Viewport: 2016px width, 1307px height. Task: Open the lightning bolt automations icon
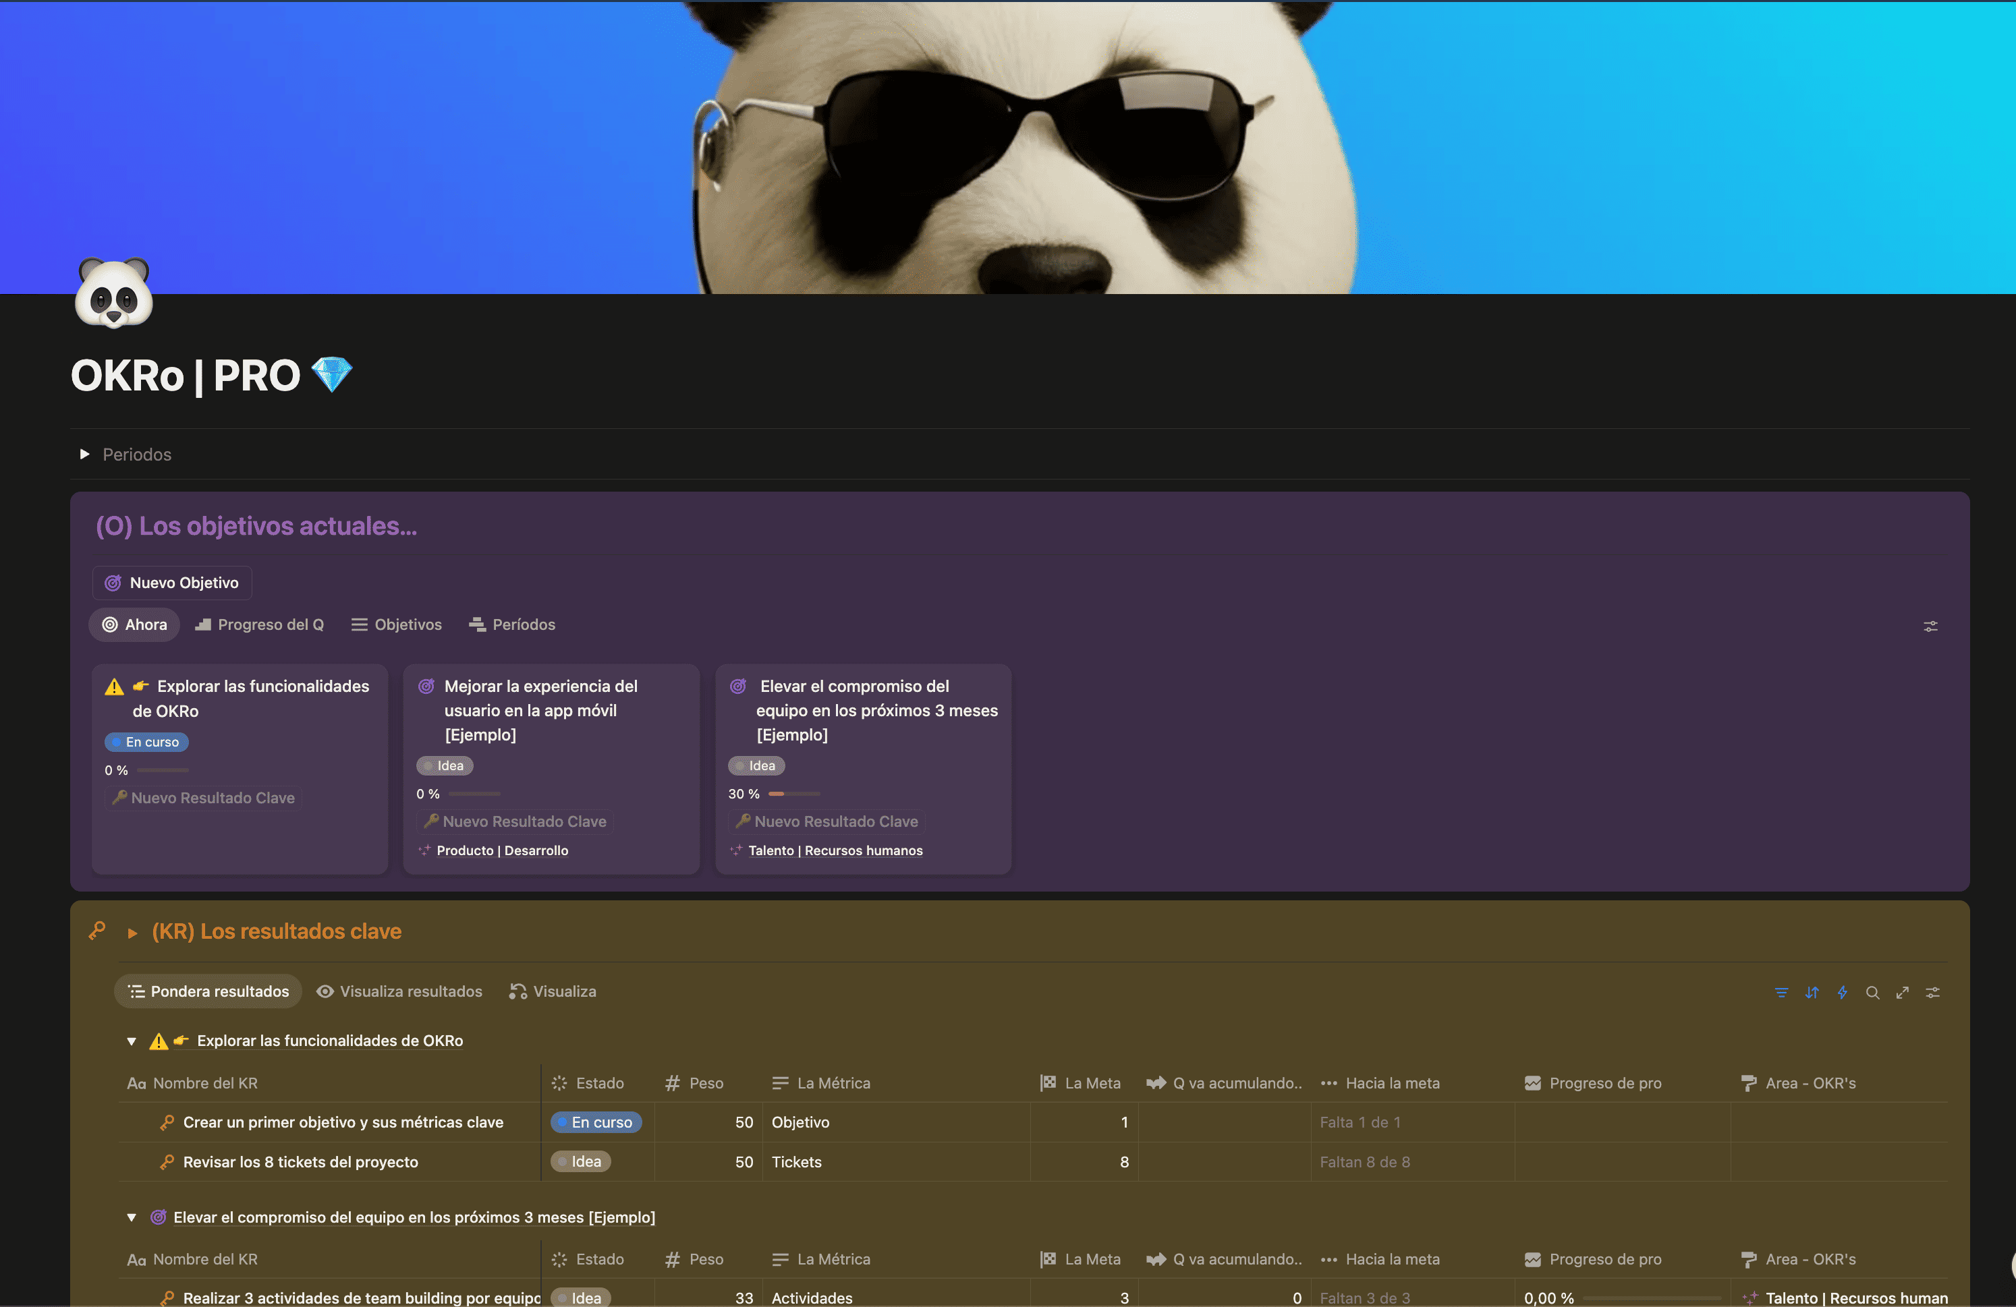point(1841,992)
